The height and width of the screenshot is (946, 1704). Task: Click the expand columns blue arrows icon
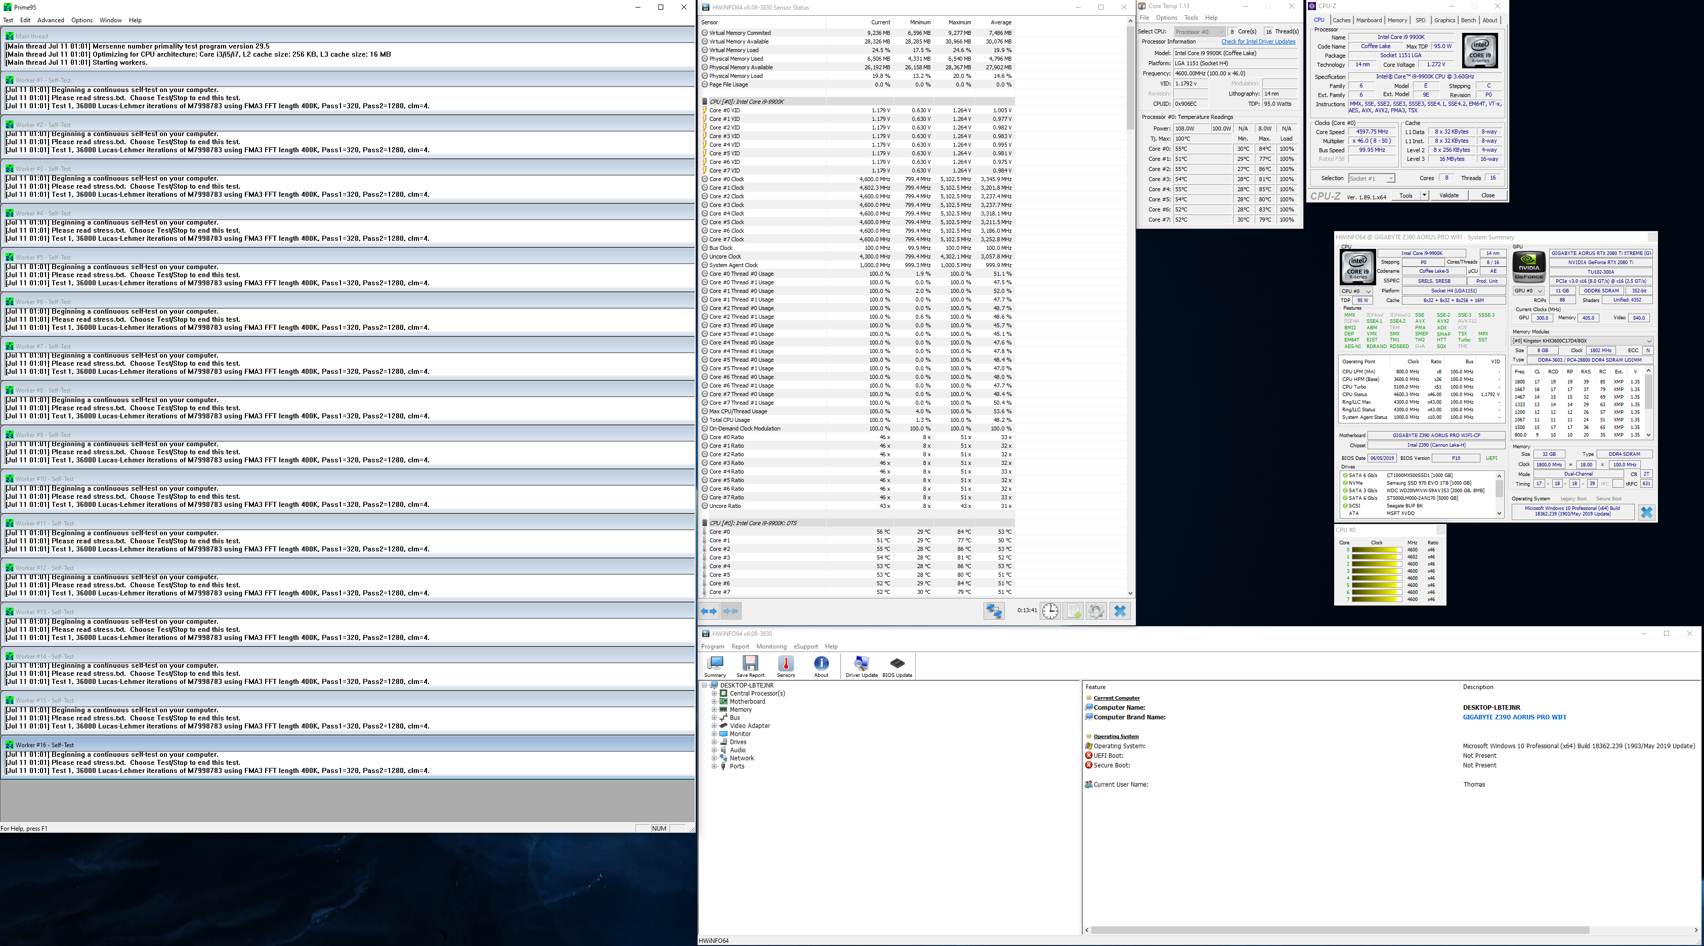708,611
